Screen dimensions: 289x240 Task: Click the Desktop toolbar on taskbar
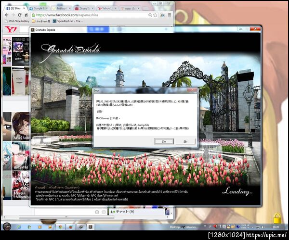click(x=175, y=227)
